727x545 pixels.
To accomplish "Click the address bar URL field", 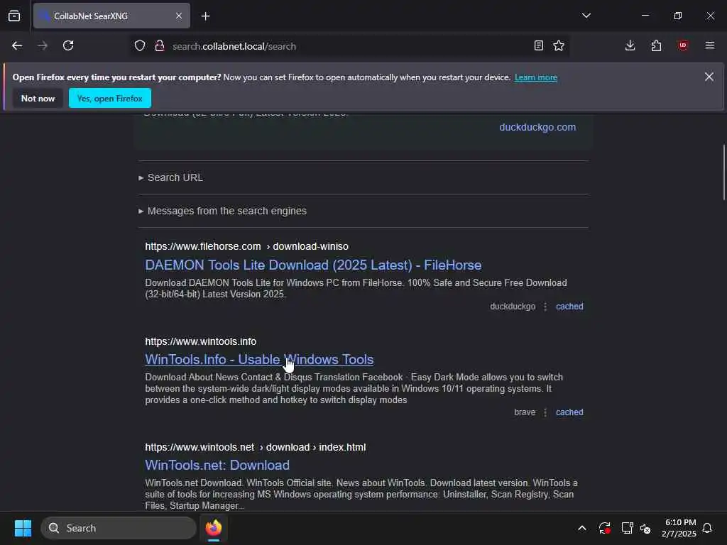I will (x=348, y=46).
